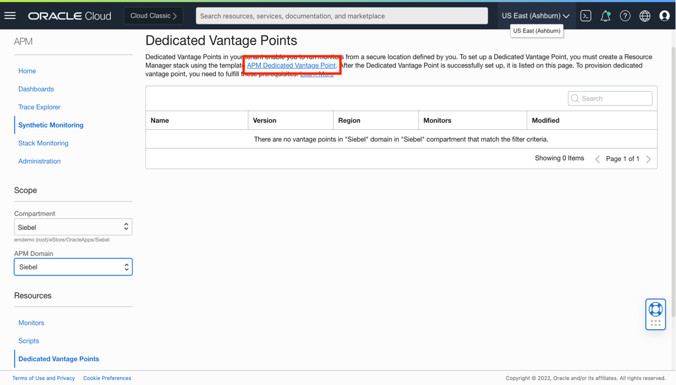This screenshot has height=385, width=676.
Task: Expand the US East (Ashburn) region selector
Action: coord(536,16)
